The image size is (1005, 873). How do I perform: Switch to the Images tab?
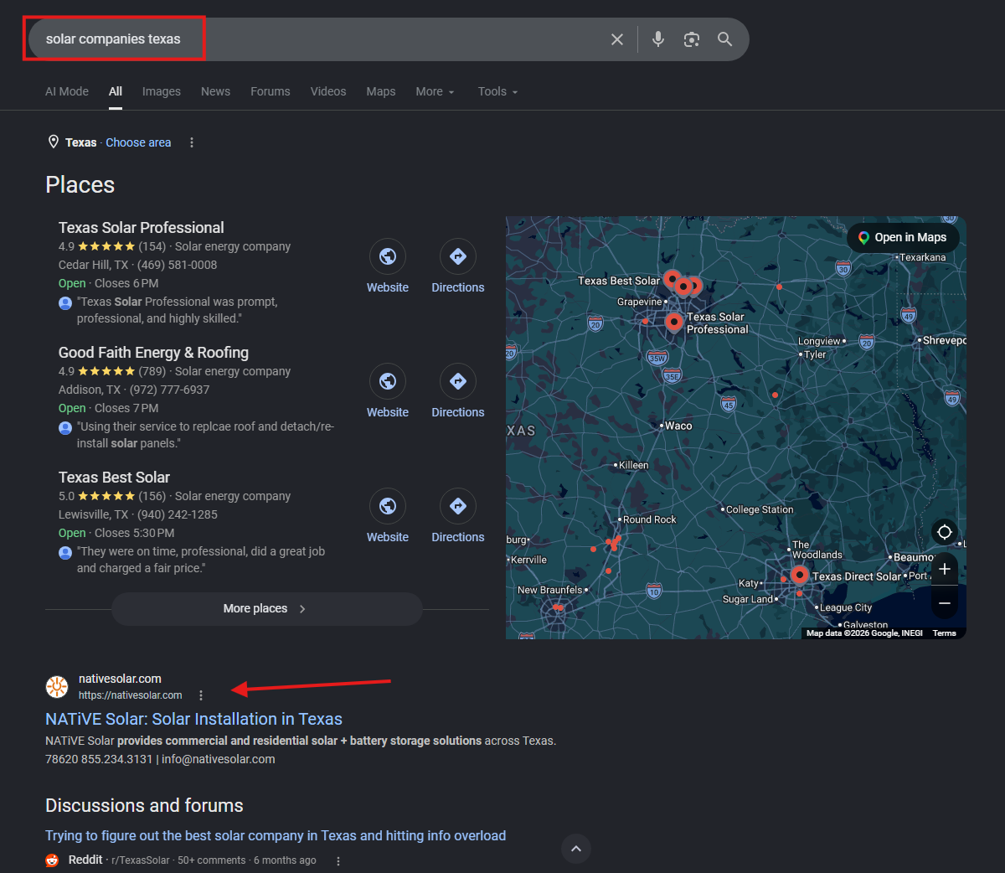tap(162, 91)
